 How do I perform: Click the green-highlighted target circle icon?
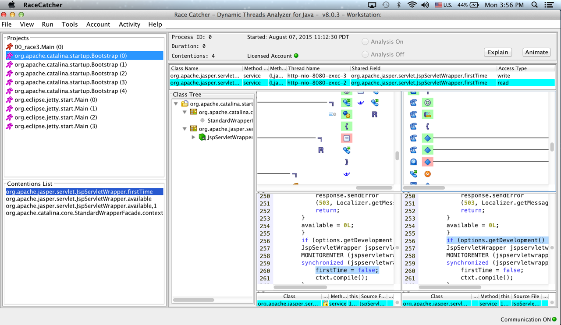(x=427, y=102)
